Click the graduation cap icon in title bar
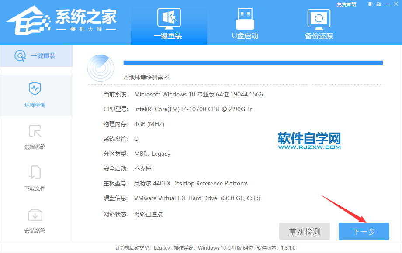402x253 pixels. click(370, 4)
